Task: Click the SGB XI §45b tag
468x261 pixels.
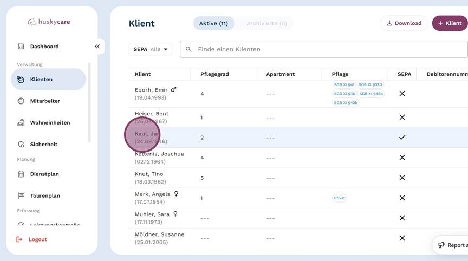Action: (x=371, y=94)
